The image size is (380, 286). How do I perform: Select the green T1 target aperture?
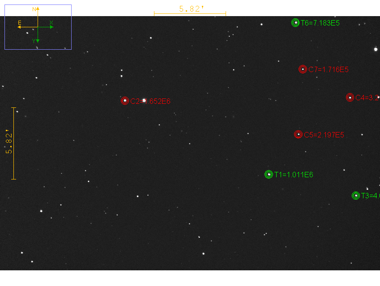tap(269, 175)
